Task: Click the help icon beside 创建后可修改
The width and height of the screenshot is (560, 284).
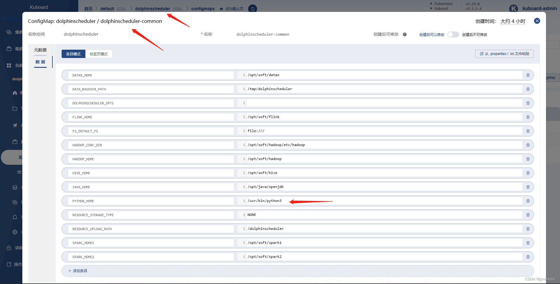Action: pyautogui.click(x=405, y=34)
